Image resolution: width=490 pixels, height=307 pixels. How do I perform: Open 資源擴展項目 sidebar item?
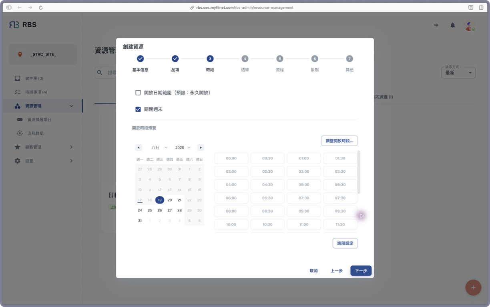[x=43, y=120]
